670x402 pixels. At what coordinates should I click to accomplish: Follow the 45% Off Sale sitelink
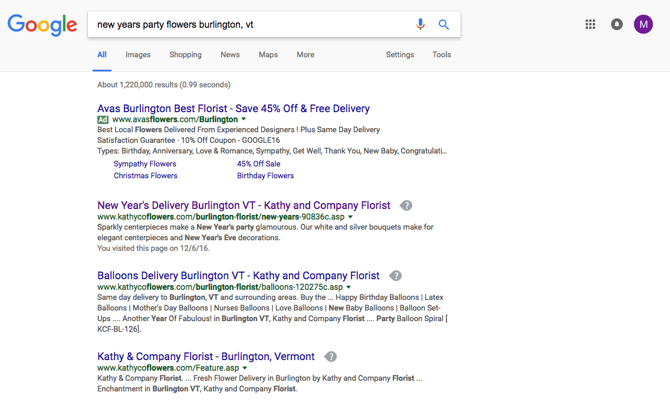258,164
